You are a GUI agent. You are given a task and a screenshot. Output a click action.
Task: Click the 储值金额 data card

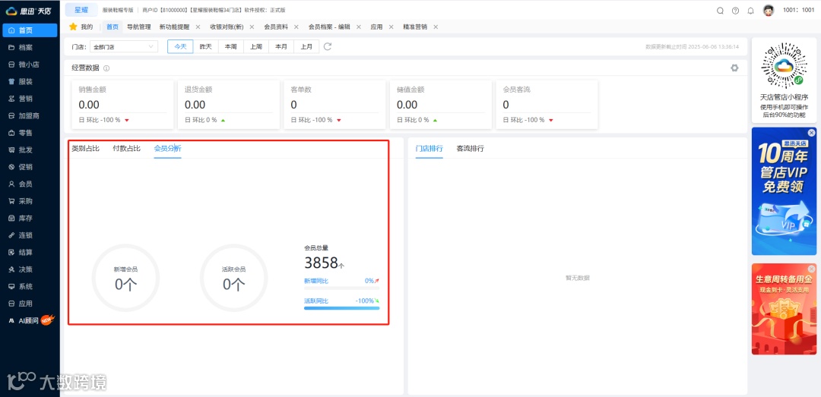click(x=441, y=105)
